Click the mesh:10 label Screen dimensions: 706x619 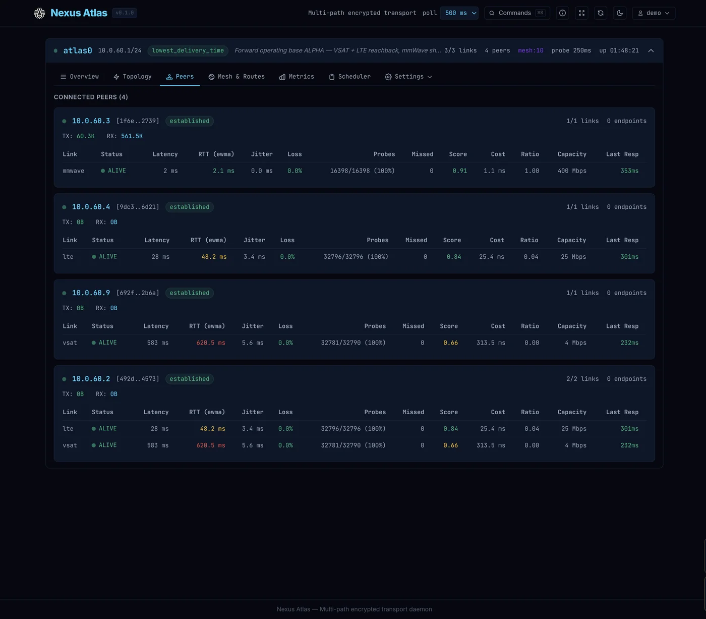531,50
